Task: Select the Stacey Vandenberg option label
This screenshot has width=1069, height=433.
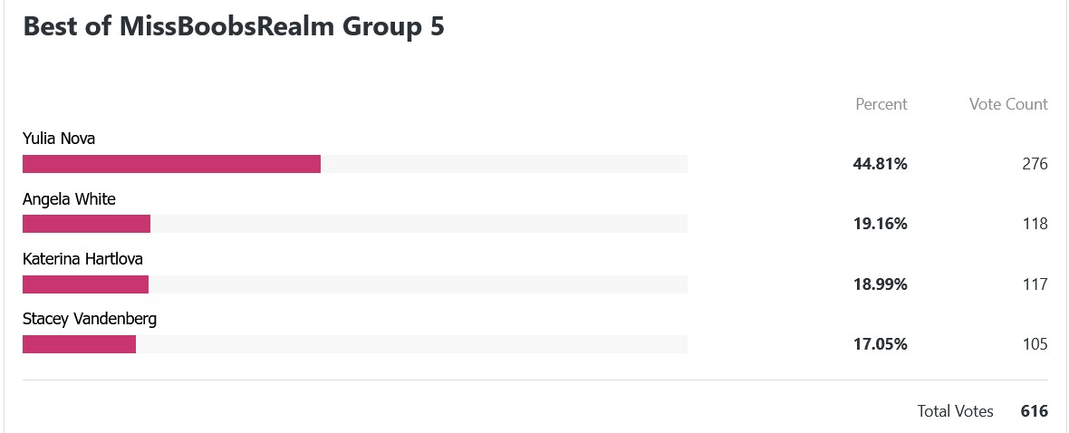Action: point(90,319)
